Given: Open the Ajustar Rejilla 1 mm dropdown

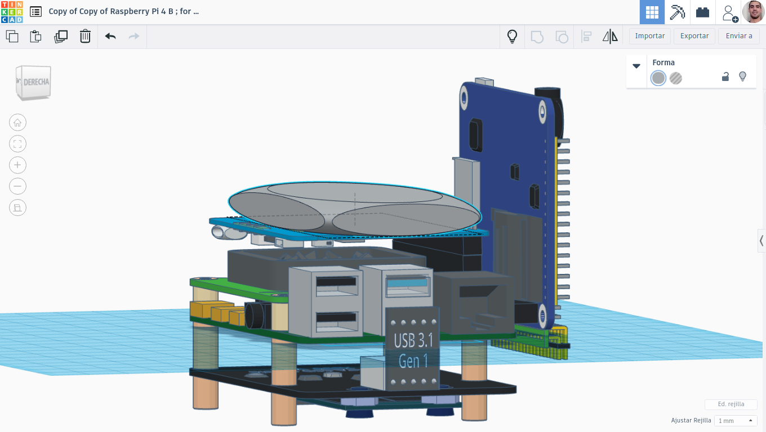Looking at the screenshot, I should click(x=736, y=421).
